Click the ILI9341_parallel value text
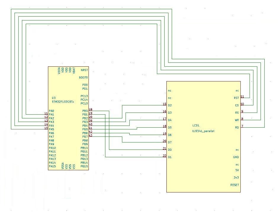The image size is (278, 212). click(203, 131)
